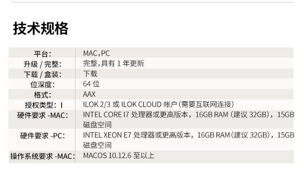Click the MAC,PC platform value
The image size is (304, 175).
(96, 53)
